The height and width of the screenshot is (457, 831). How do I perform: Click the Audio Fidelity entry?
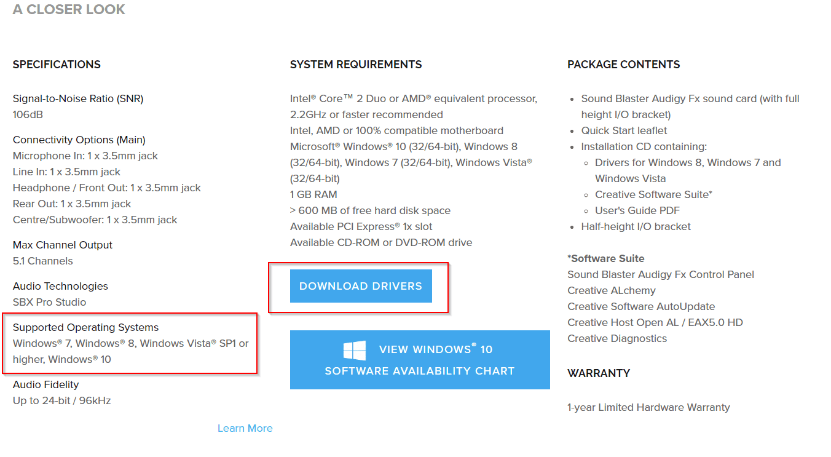click(x=45, y=384)
